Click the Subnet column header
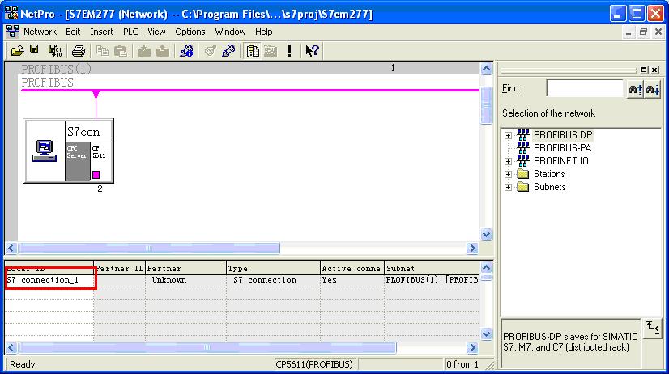 433,268
